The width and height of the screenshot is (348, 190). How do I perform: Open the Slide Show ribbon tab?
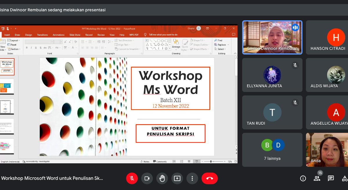click(x=75, y=35)
